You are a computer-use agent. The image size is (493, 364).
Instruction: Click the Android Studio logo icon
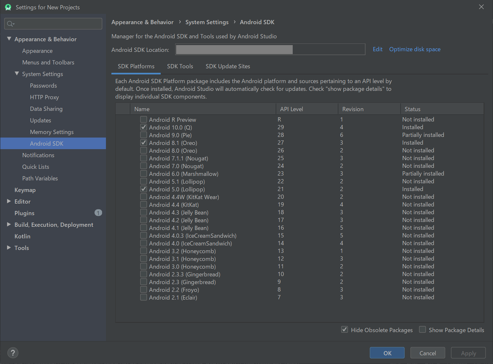(x=8, y=7)
